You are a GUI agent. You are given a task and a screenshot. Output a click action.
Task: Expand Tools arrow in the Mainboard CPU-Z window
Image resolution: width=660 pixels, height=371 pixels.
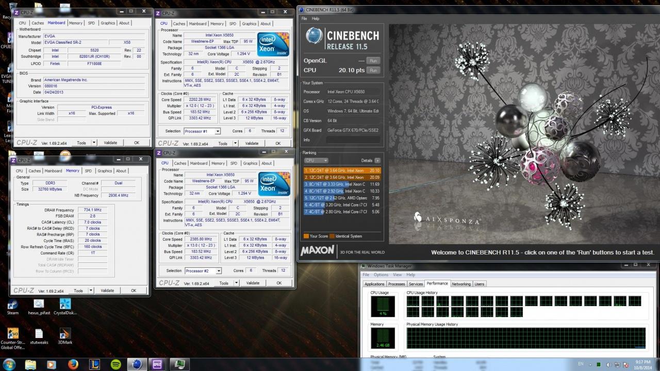94,143
